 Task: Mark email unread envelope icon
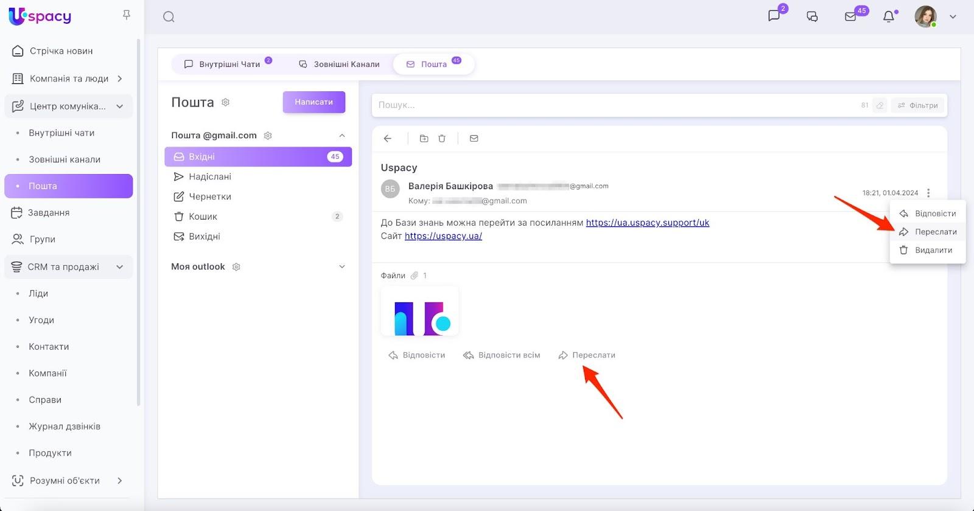[x=474, y=139]
